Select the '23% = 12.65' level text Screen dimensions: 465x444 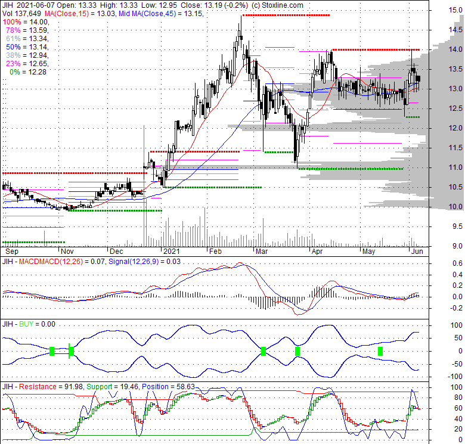click(x=27, y=63)
